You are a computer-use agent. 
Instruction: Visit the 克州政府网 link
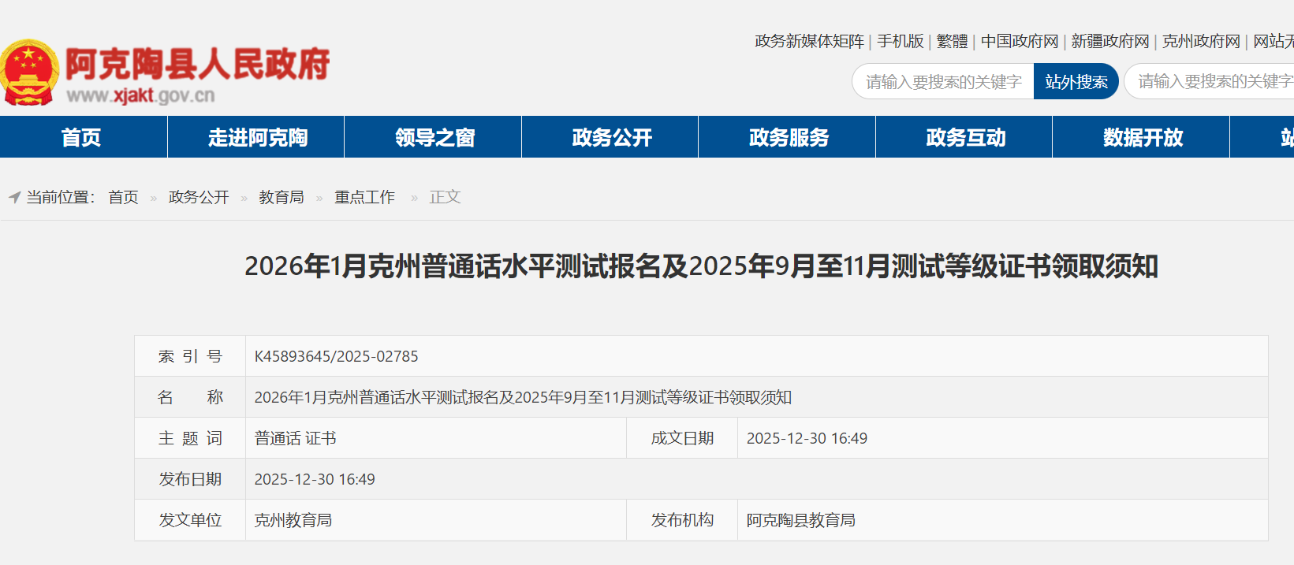pos(1201,41)
